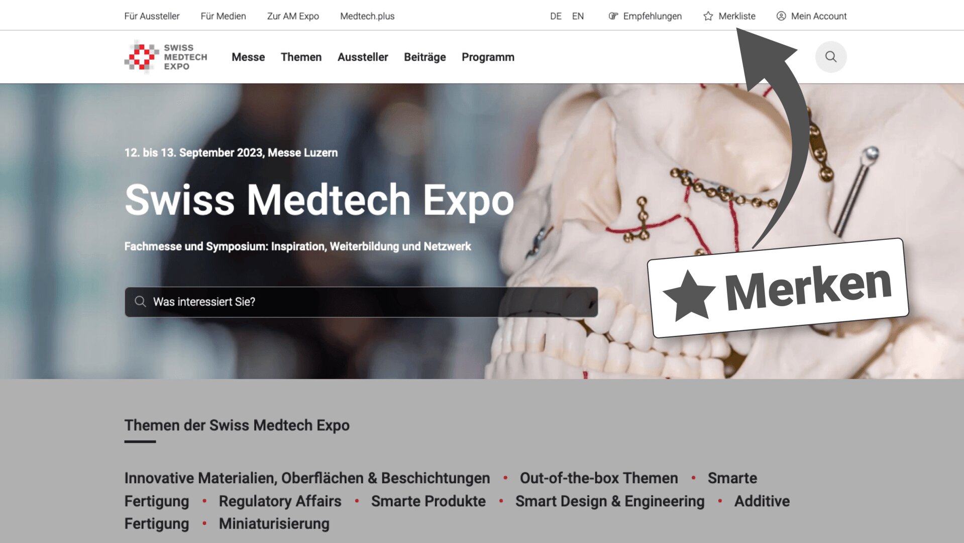Go to Für Aussteller page
Viewport: 964px width, 543px height.
[152, 16]
